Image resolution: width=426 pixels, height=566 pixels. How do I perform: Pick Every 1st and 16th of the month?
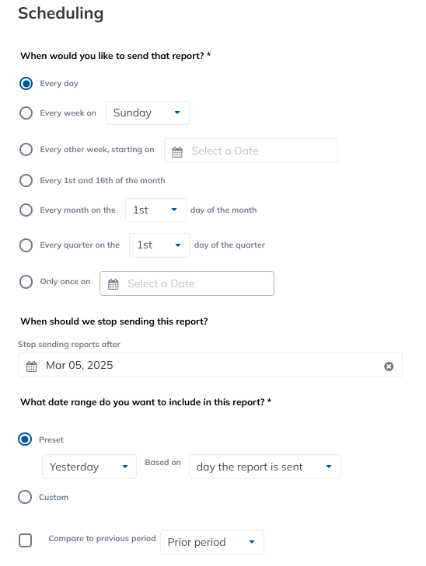click(x=26, y=180)
